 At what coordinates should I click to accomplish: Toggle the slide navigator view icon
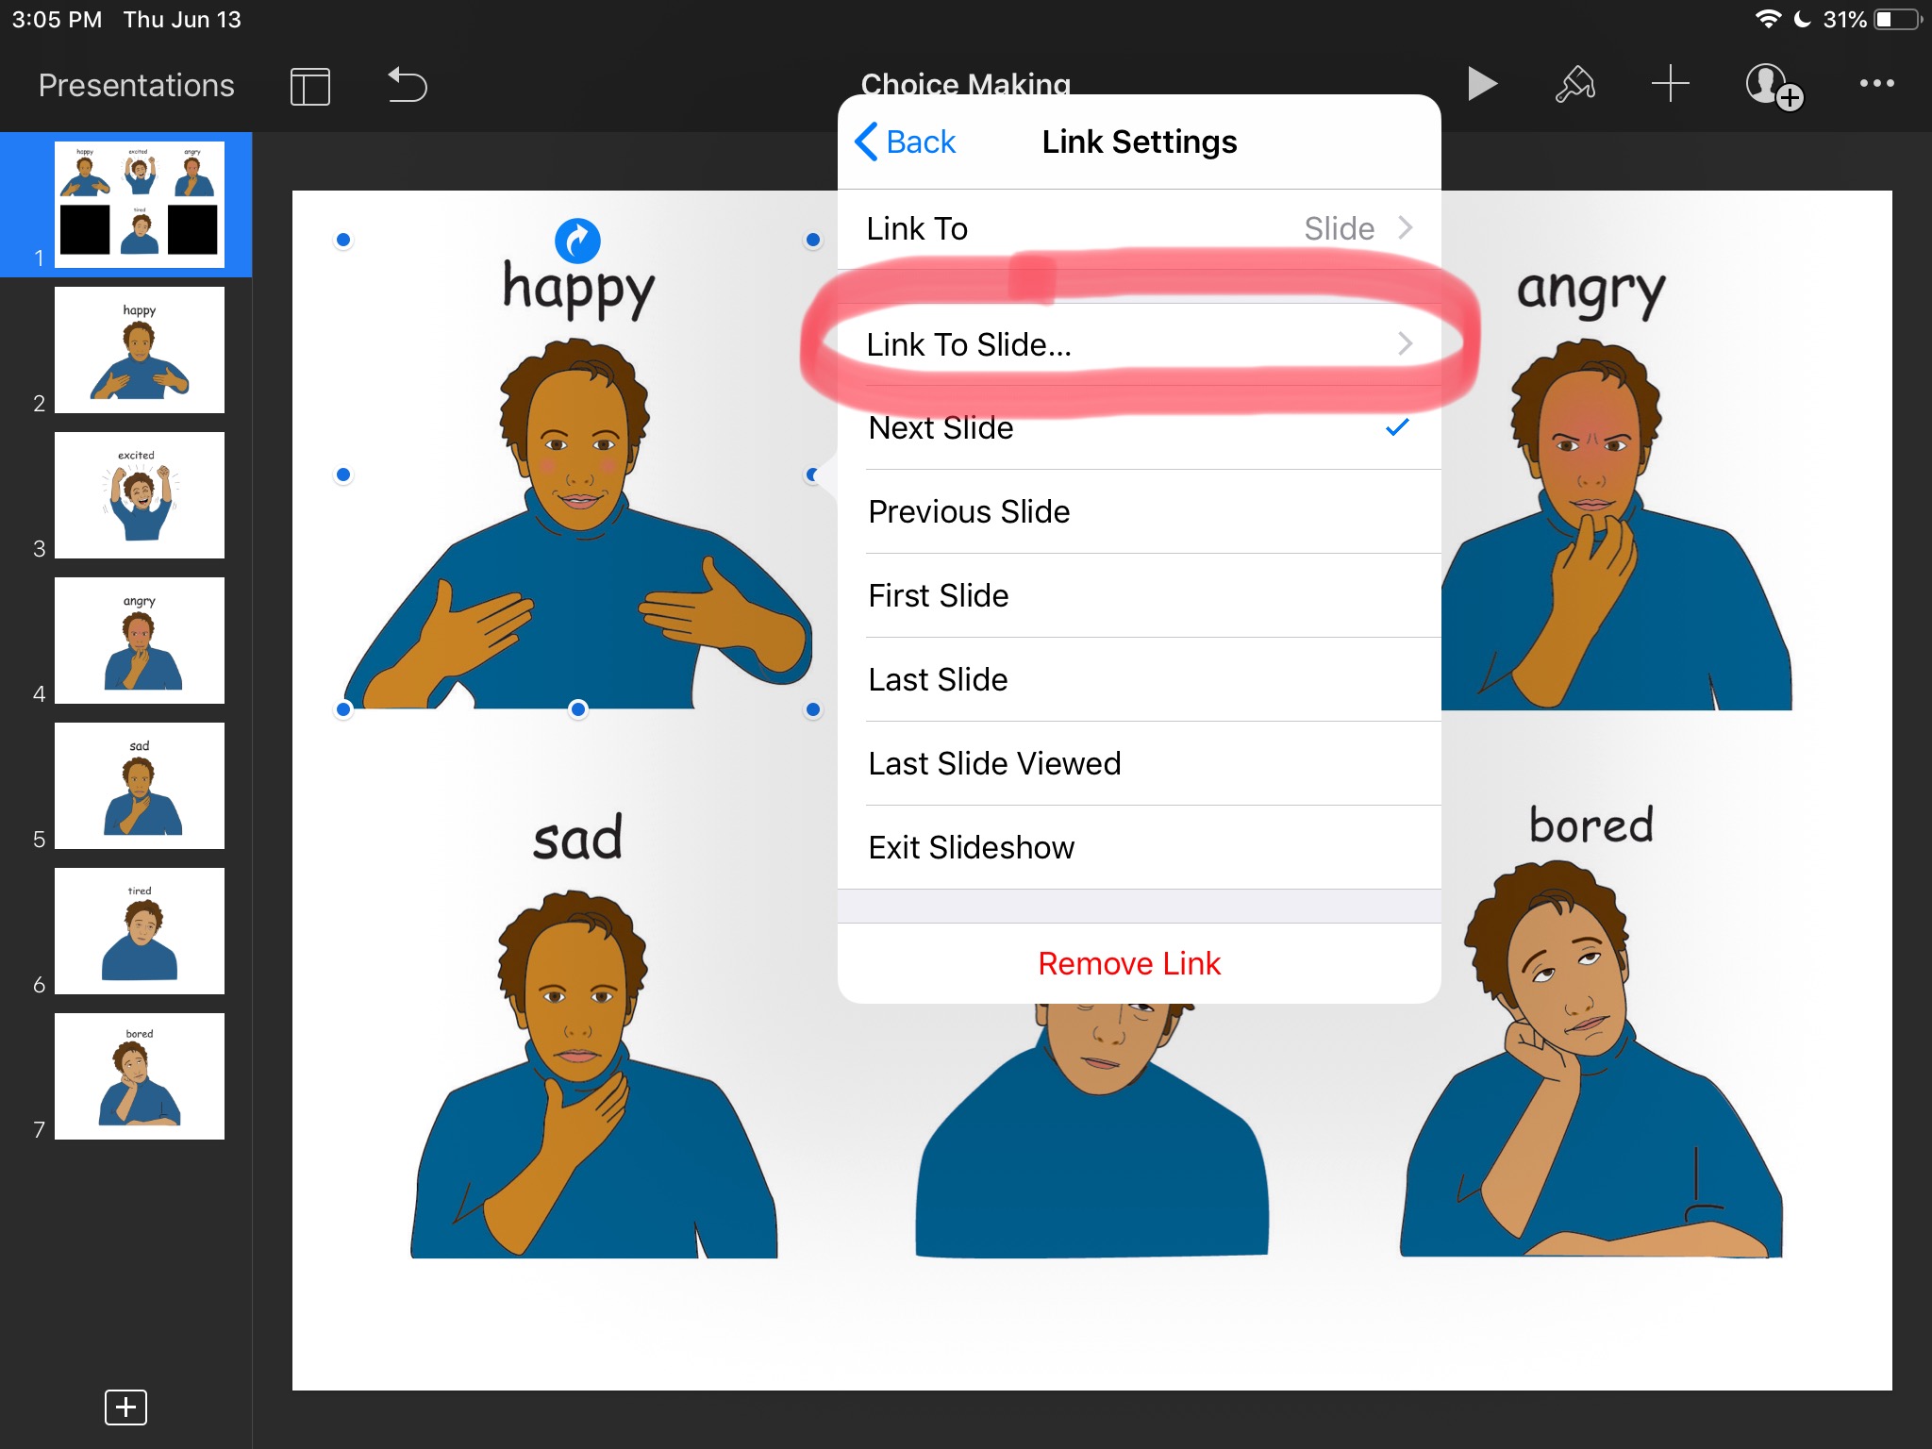point(309,87)
